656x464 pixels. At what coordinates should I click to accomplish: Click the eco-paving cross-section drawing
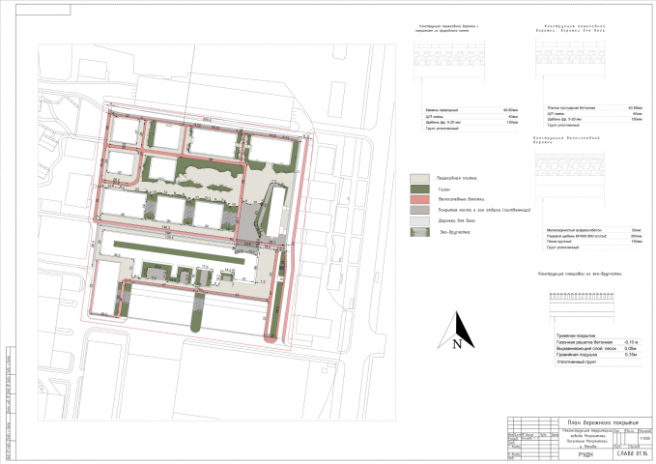click(582, 304)
